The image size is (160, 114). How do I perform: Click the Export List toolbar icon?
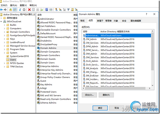(x=41, y=10)
